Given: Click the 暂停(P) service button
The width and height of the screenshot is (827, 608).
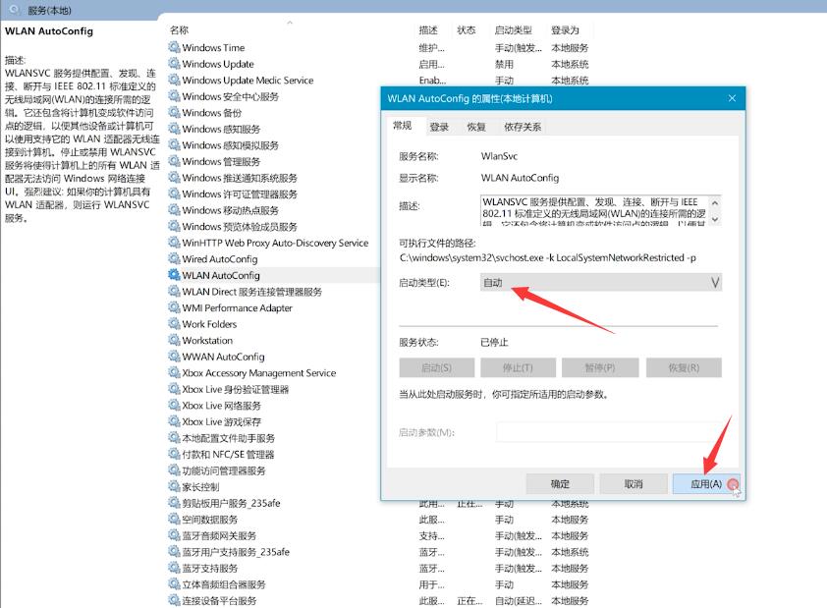Looking at the screenshot, I should [x=600, y=367].
